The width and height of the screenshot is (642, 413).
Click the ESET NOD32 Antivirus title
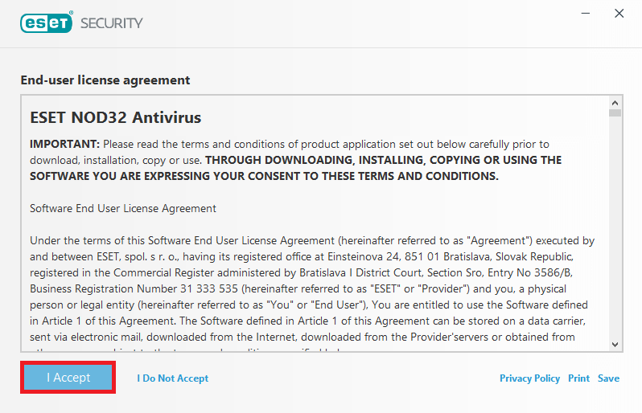(116, 117)
